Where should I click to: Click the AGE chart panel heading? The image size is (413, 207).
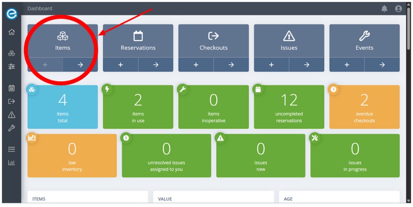(x=288, y=199)
